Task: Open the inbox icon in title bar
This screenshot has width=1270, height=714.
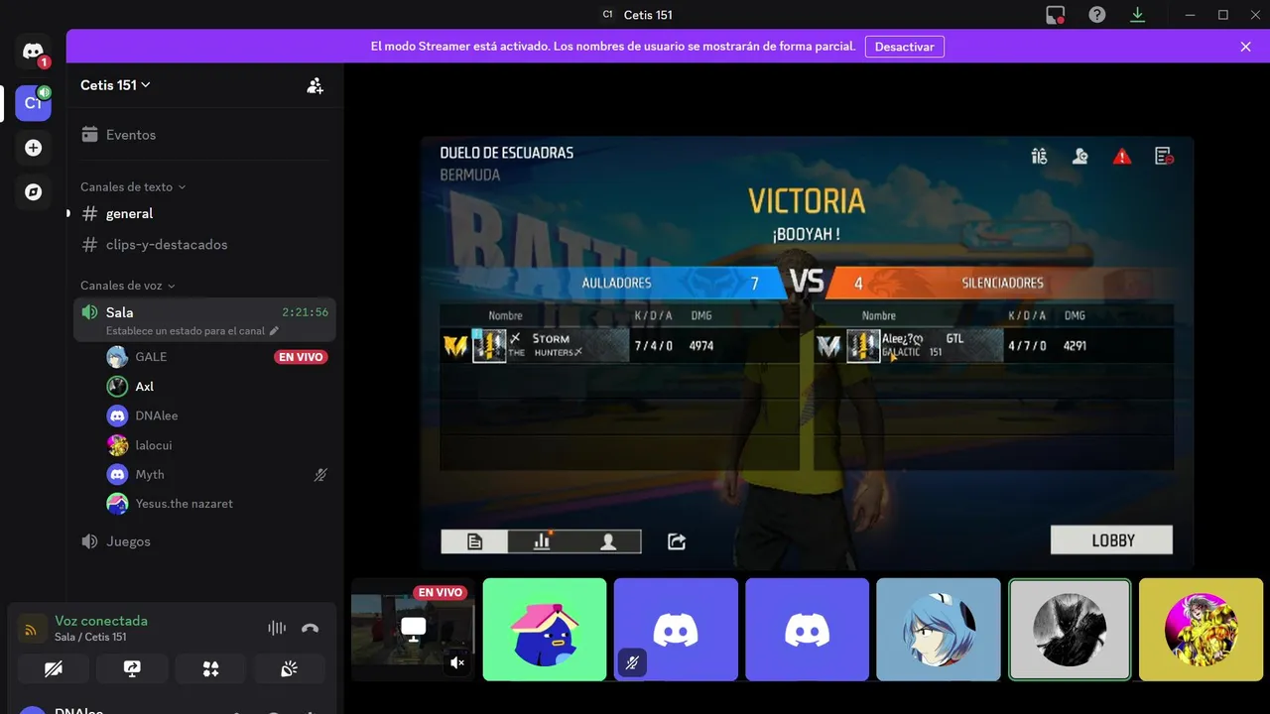Action: click(x=1055, y=15)
